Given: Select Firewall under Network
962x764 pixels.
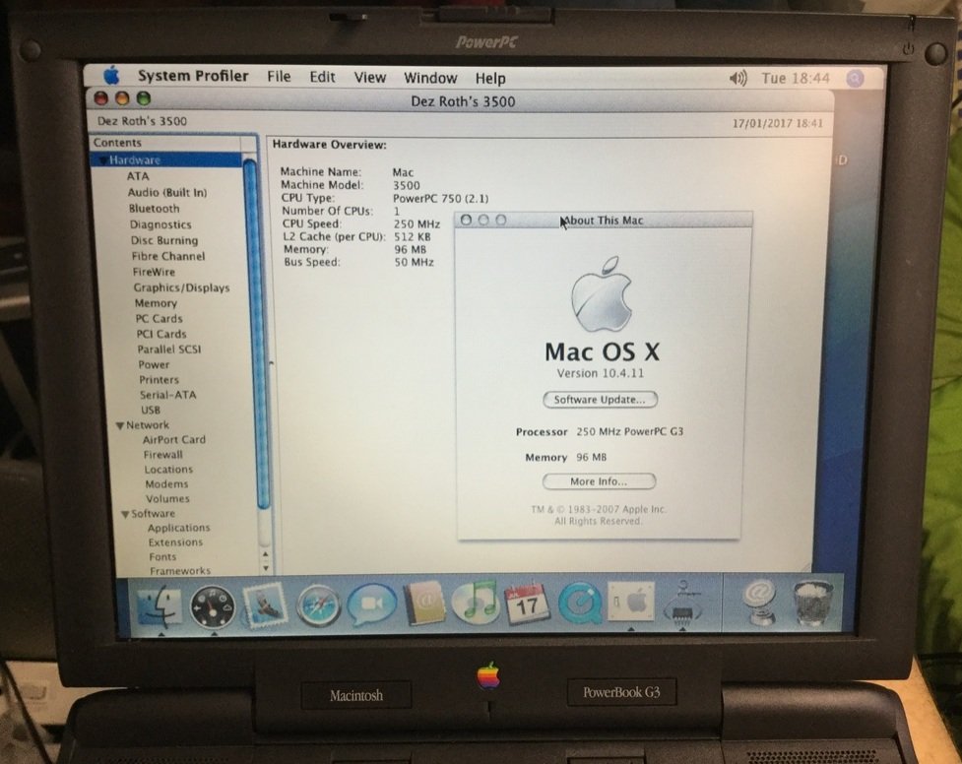Looking at the screenshot, I should coord(163,455).
